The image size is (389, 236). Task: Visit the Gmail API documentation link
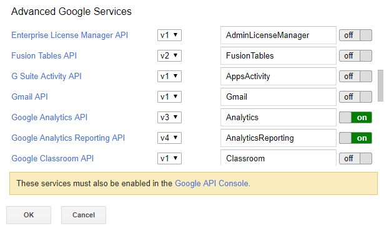click(x=29, y=97)
